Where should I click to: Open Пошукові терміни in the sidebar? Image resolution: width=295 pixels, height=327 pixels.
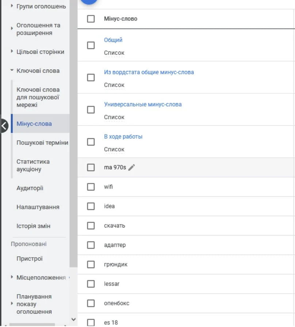click(42, 143)
